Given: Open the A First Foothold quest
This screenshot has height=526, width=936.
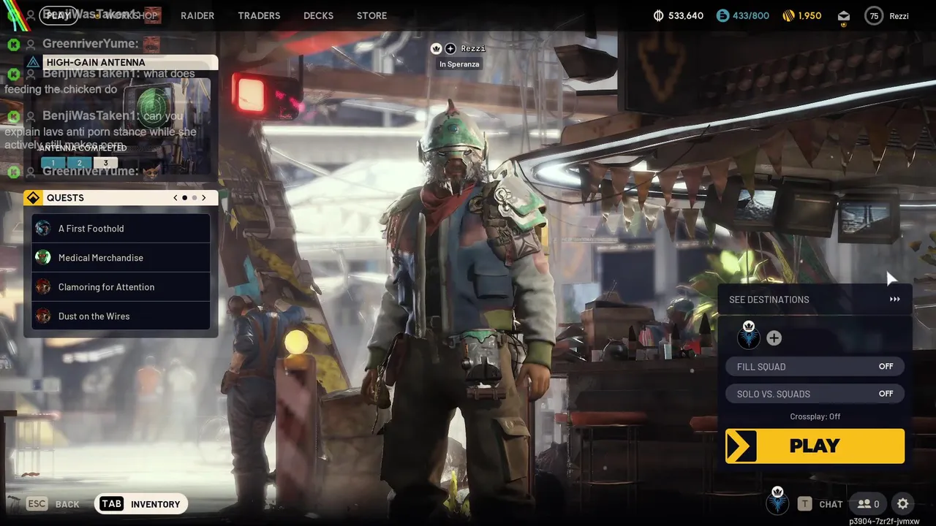Looking at the screenshot, I should [x=121, y=229].
